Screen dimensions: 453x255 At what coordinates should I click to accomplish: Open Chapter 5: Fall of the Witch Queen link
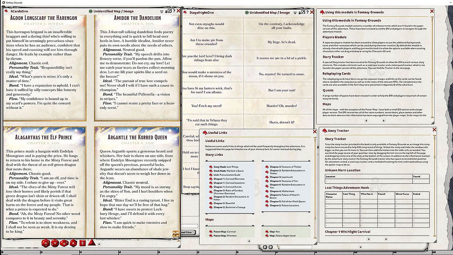(x=287, y=202)
